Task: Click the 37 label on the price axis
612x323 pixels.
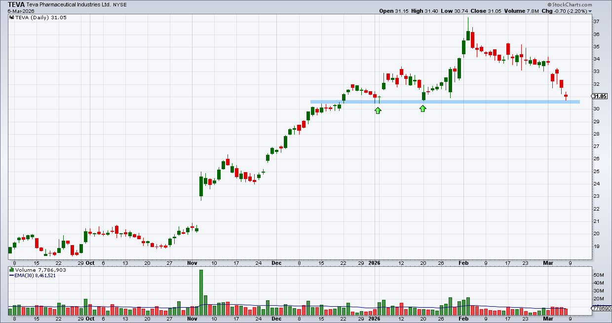Action: (x=597, y=22)
